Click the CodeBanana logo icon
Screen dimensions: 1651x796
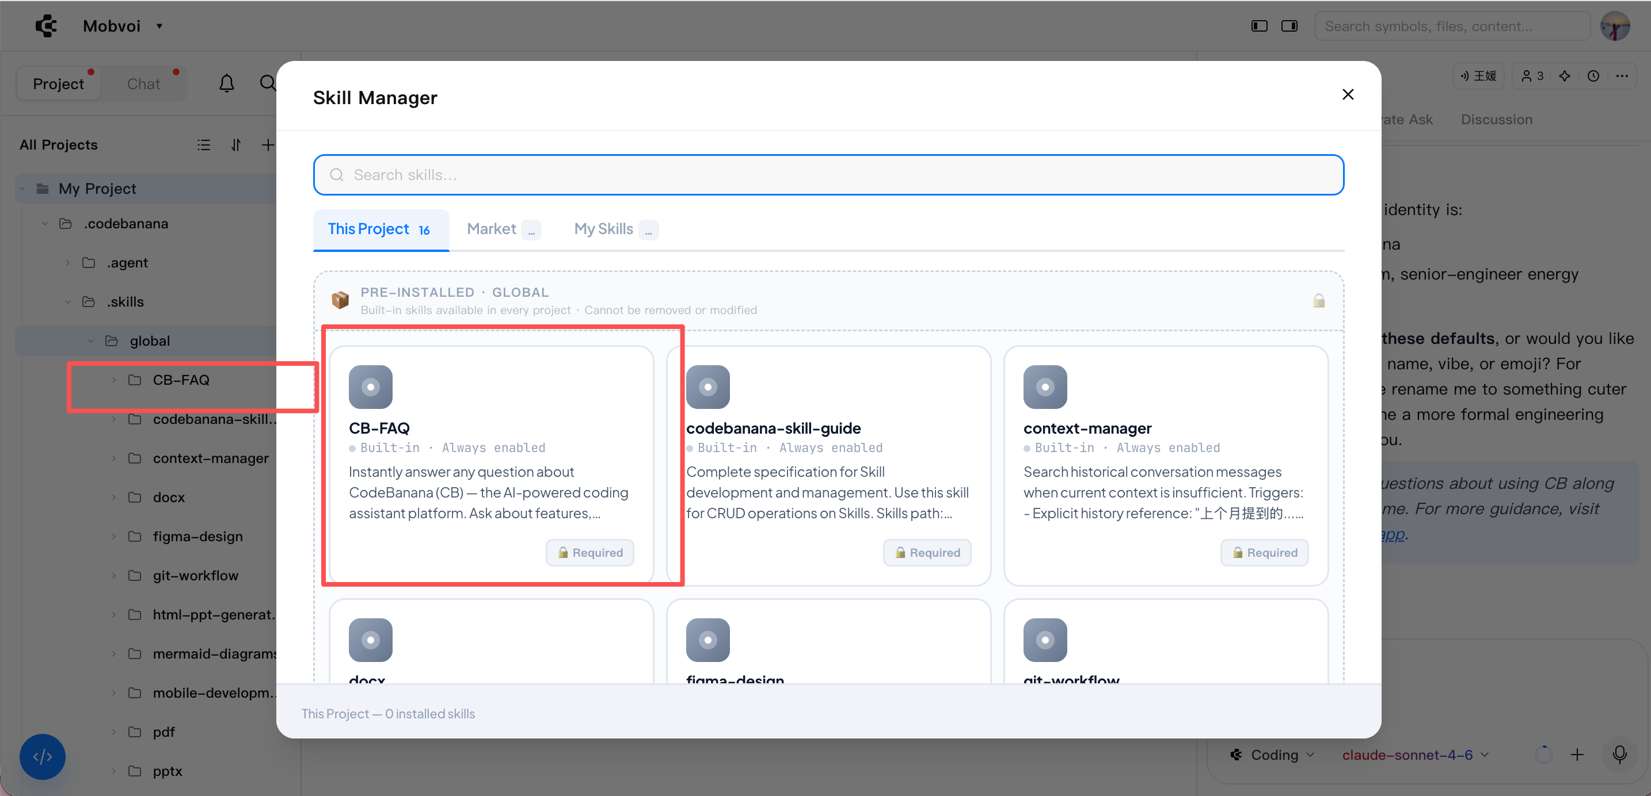(x=46, y=26)
